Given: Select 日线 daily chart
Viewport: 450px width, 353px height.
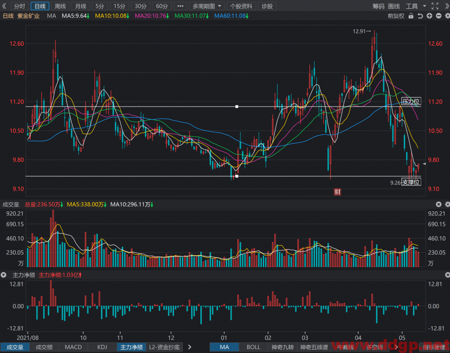Looking at the screenshot, I should (x=40, y=6).
